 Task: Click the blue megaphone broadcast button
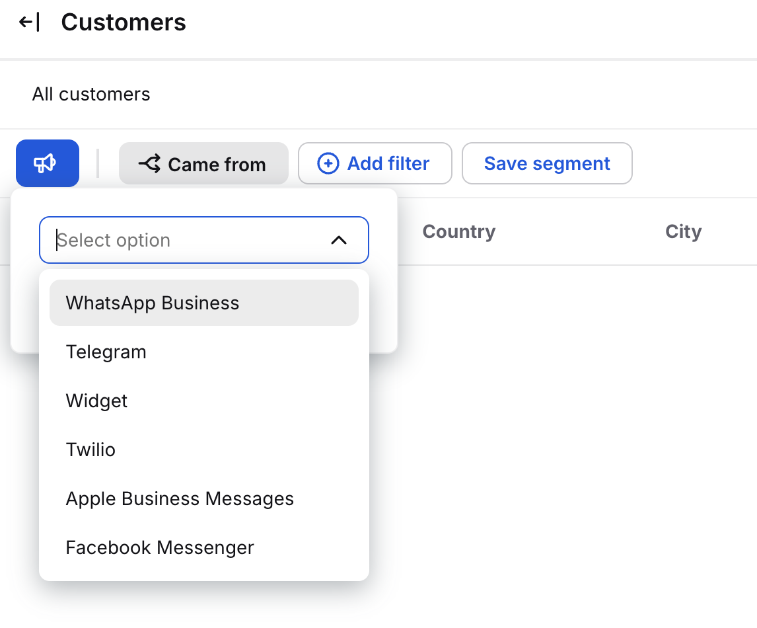(x=48, y=163)
